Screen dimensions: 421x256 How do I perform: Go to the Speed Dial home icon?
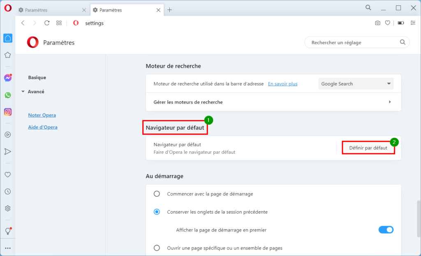[x=8, y=38]
